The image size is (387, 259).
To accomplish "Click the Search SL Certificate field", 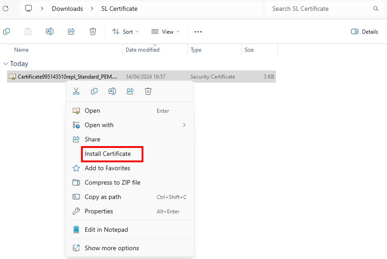I will pyautogui.click(x=318, y=8).
